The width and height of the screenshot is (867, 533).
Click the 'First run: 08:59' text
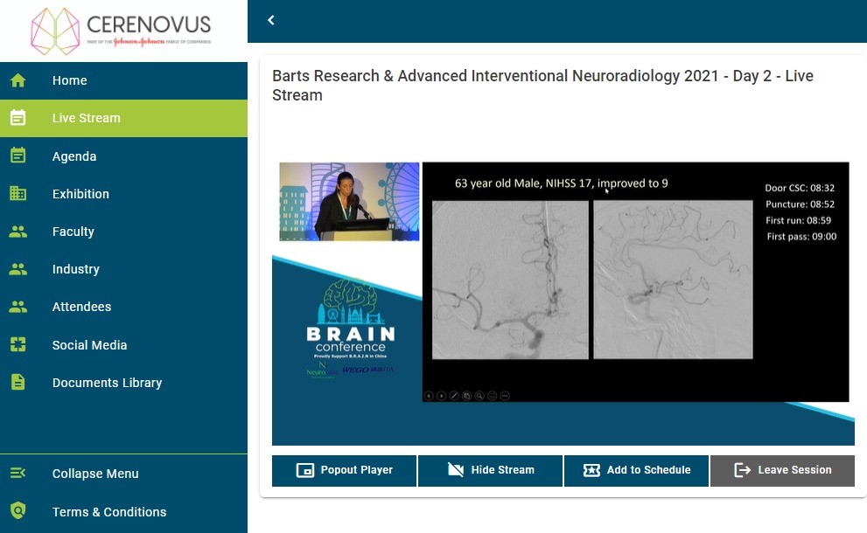(798, 220)
